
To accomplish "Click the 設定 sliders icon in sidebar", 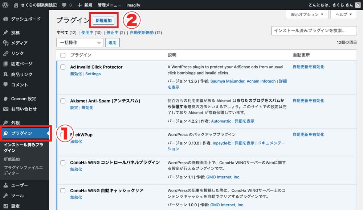I will pyautogui.click(x=6, y=206).
